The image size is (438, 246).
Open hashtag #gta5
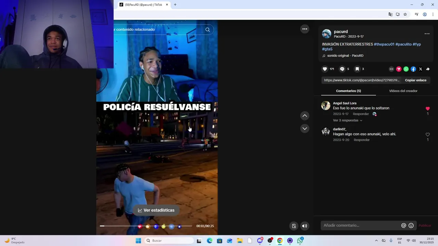coord(327,49)
